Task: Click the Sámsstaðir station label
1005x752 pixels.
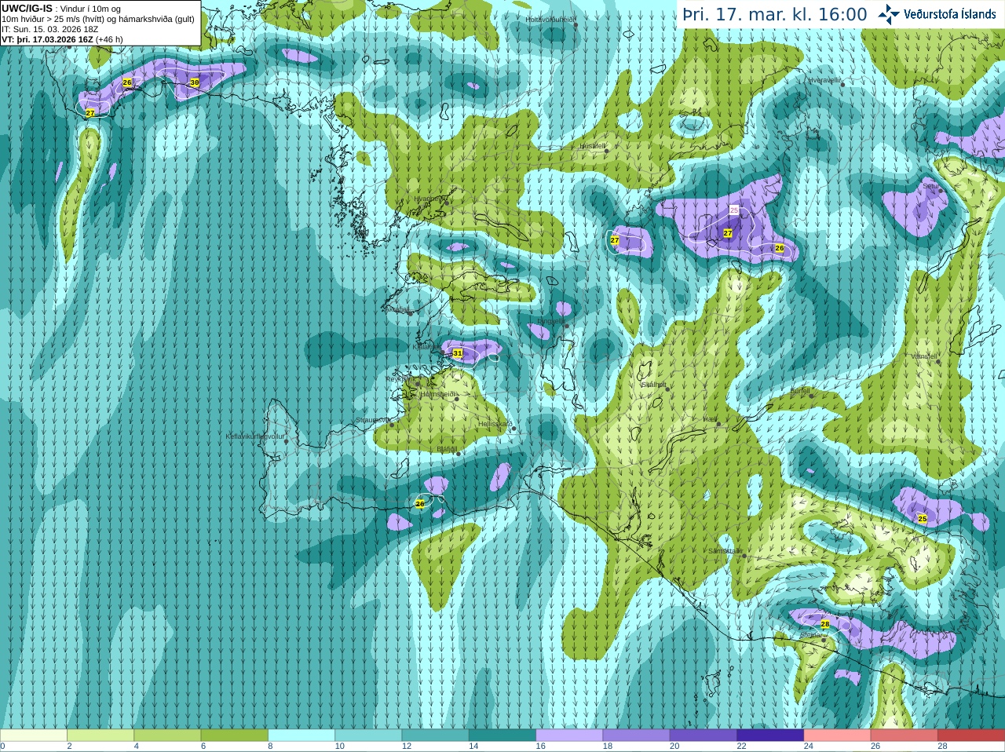Action: click(x=725, y=551)
